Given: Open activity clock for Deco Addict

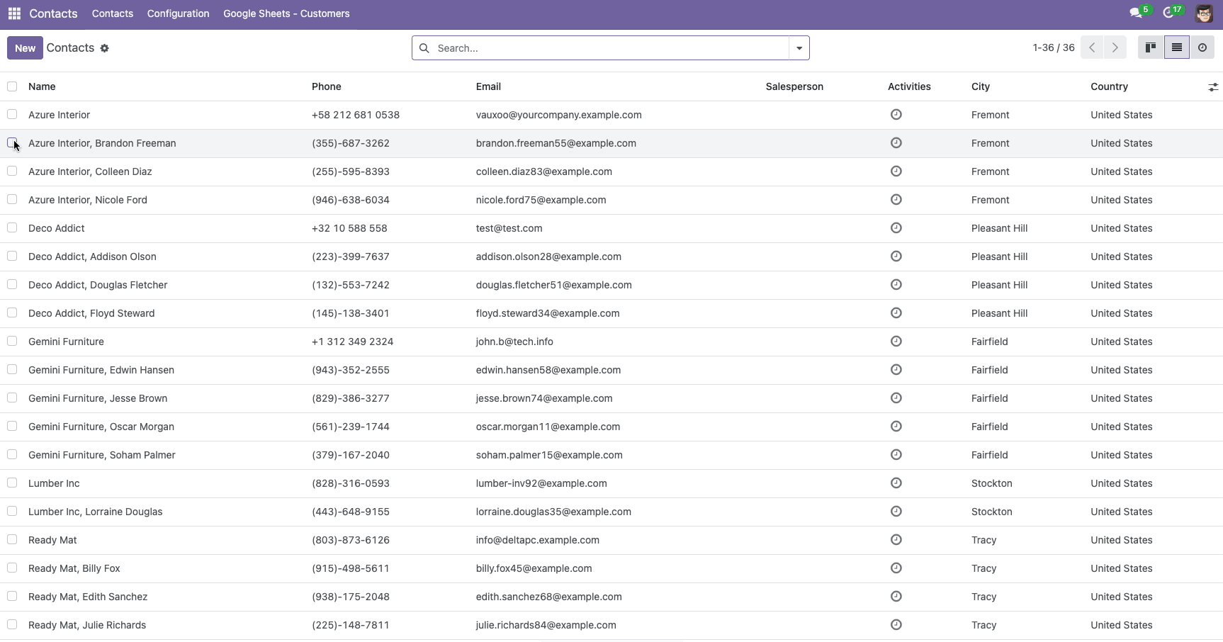Looking at the screenshot, I should (896, 228).
